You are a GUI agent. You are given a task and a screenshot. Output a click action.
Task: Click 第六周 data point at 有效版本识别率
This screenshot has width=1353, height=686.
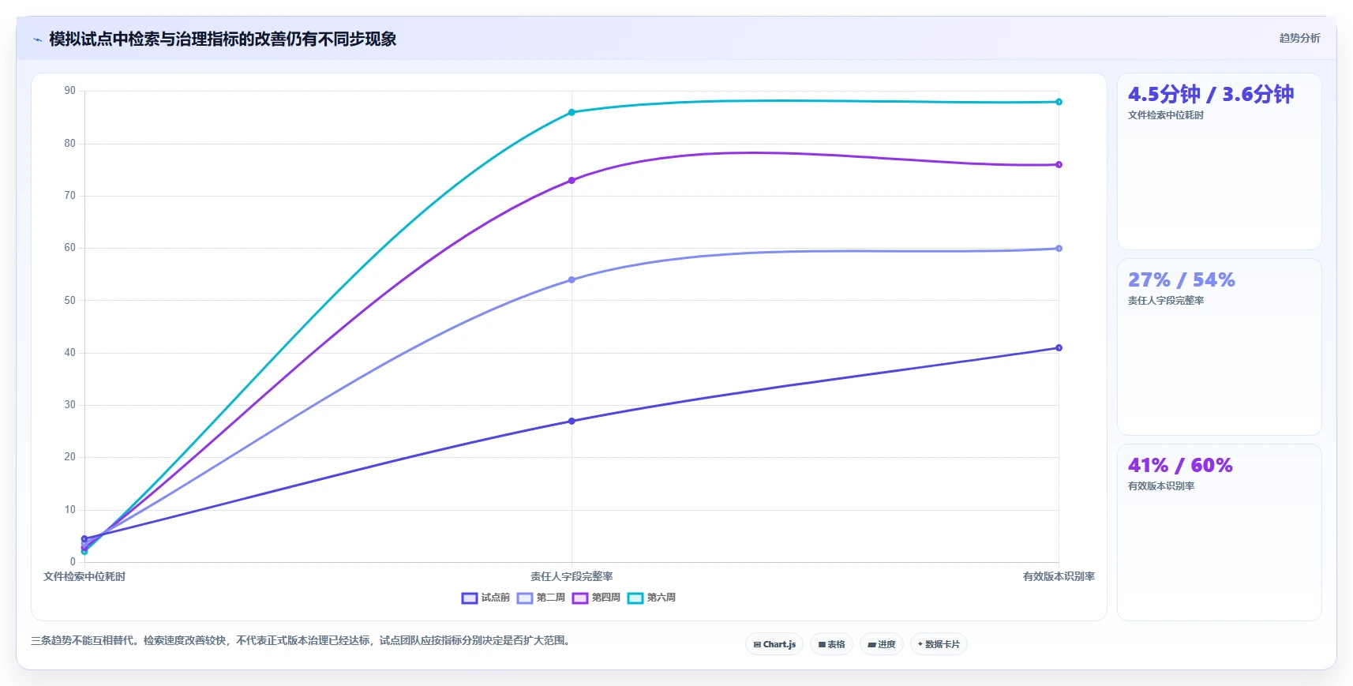coord(1059,102)
